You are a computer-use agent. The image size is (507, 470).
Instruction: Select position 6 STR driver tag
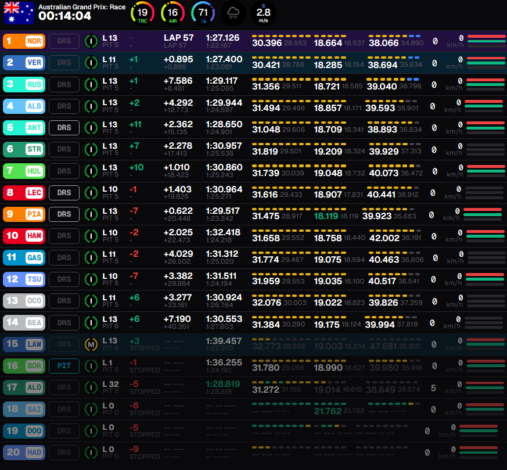[24, 149]
